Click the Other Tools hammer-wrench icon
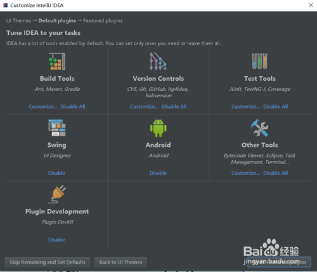 259,128
